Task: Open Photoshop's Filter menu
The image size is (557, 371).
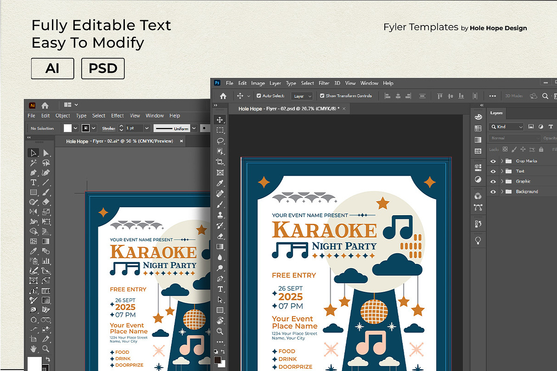Action: coord(324,83)
